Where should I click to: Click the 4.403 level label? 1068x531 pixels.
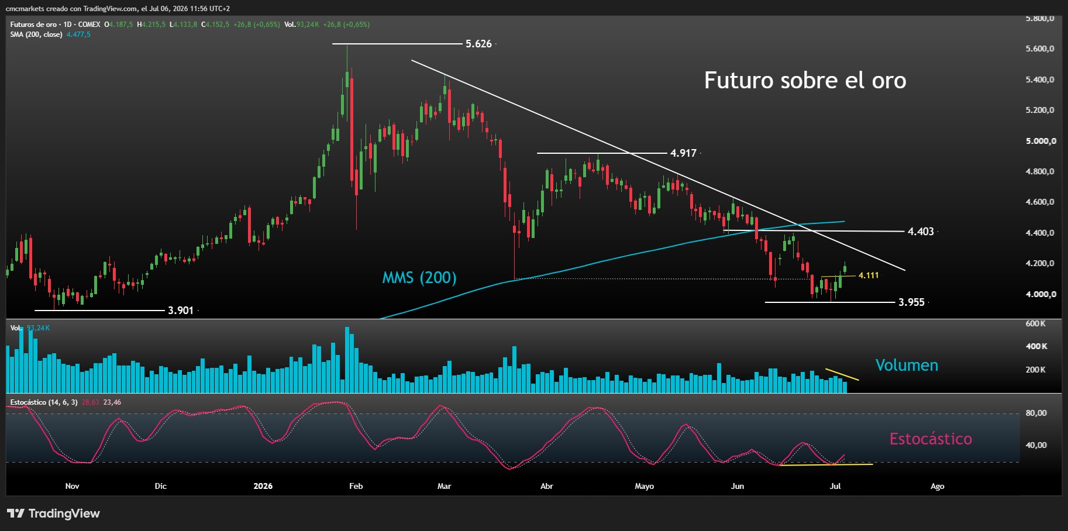921,232
